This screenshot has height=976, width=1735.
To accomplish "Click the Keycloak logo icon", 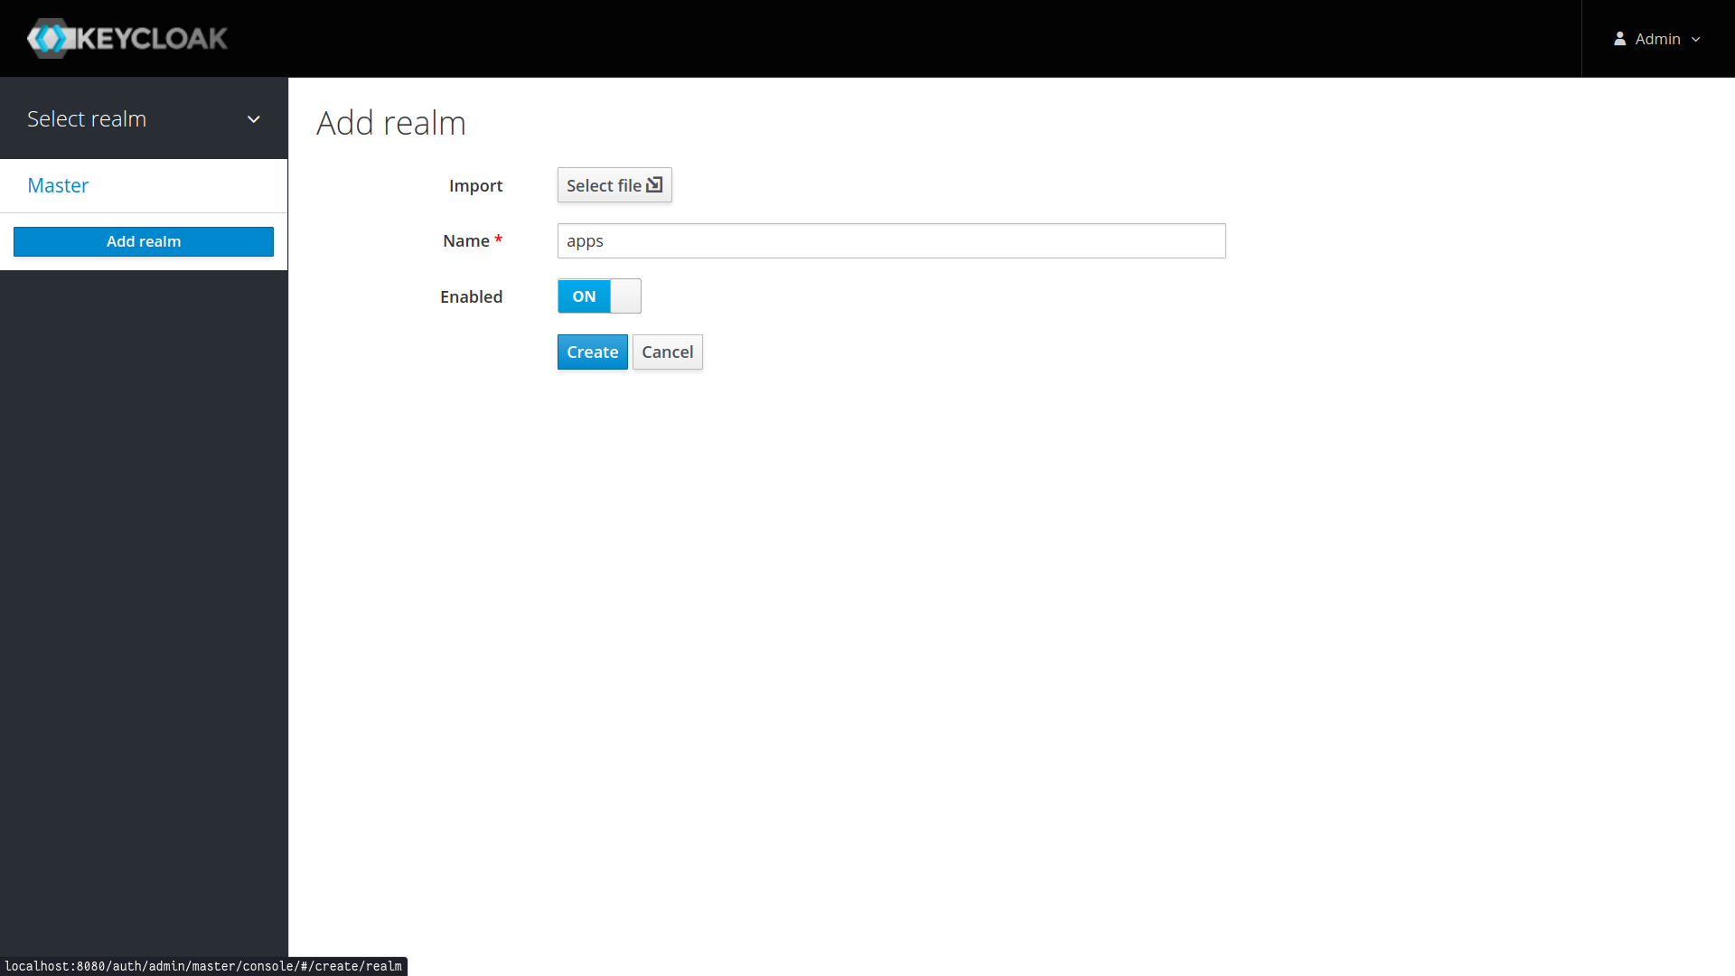I will pos(49,39).
